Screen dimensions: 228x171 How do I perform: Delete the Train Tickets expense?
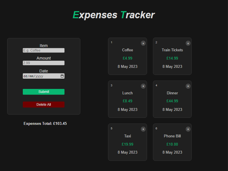[188, 43]
